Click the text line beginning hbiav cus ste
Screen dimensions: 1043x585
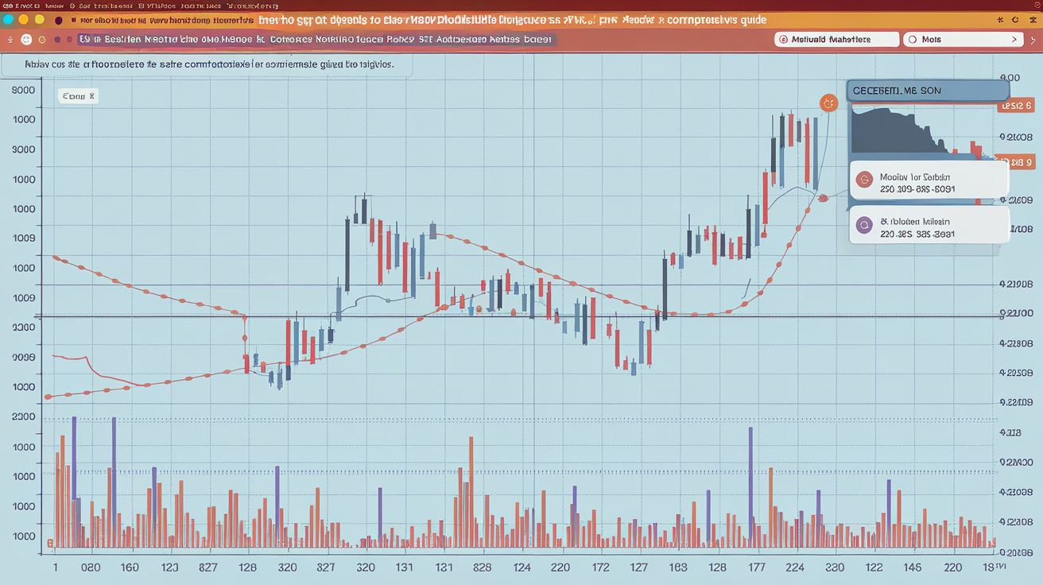coord(208,64)
